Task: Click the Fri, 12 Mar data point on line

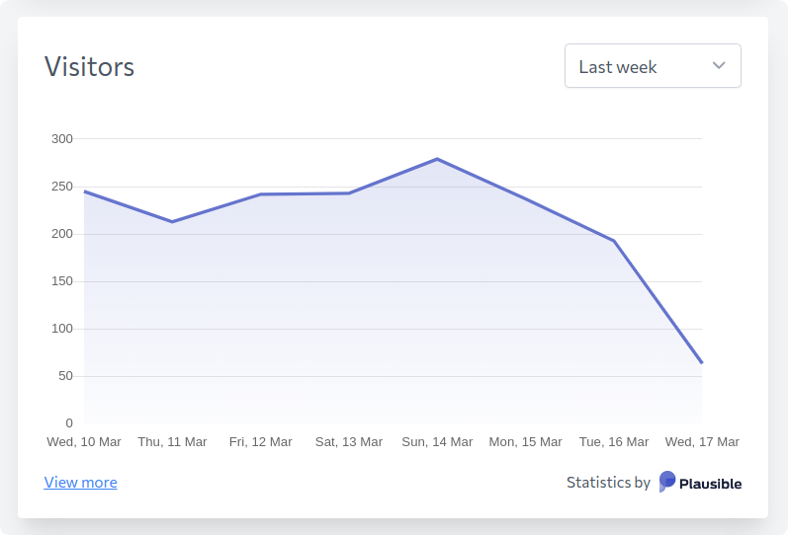Action: pos(261,194)
